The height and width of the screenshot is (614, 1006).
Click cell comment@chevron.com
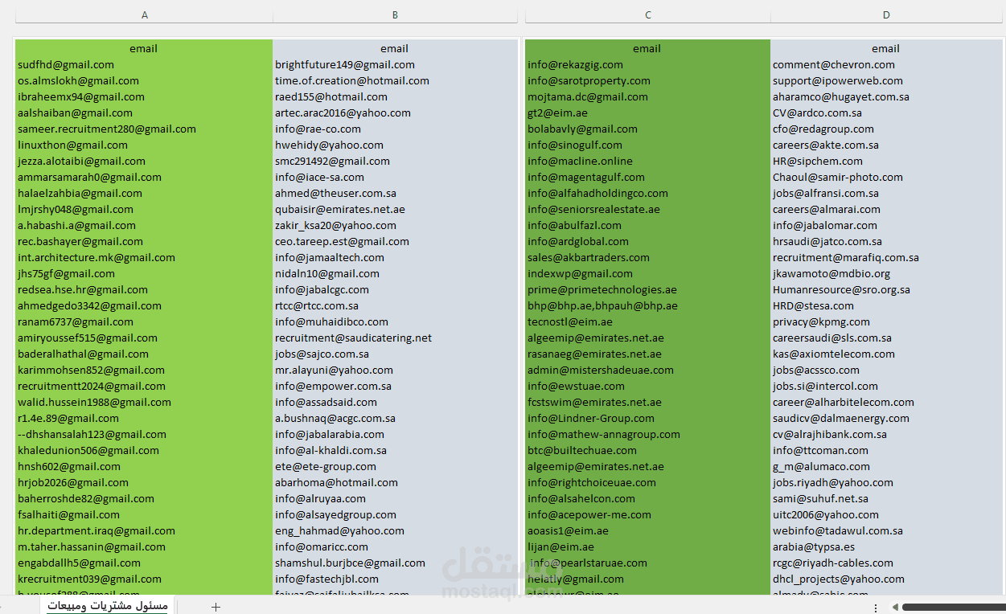click(886, 64)
